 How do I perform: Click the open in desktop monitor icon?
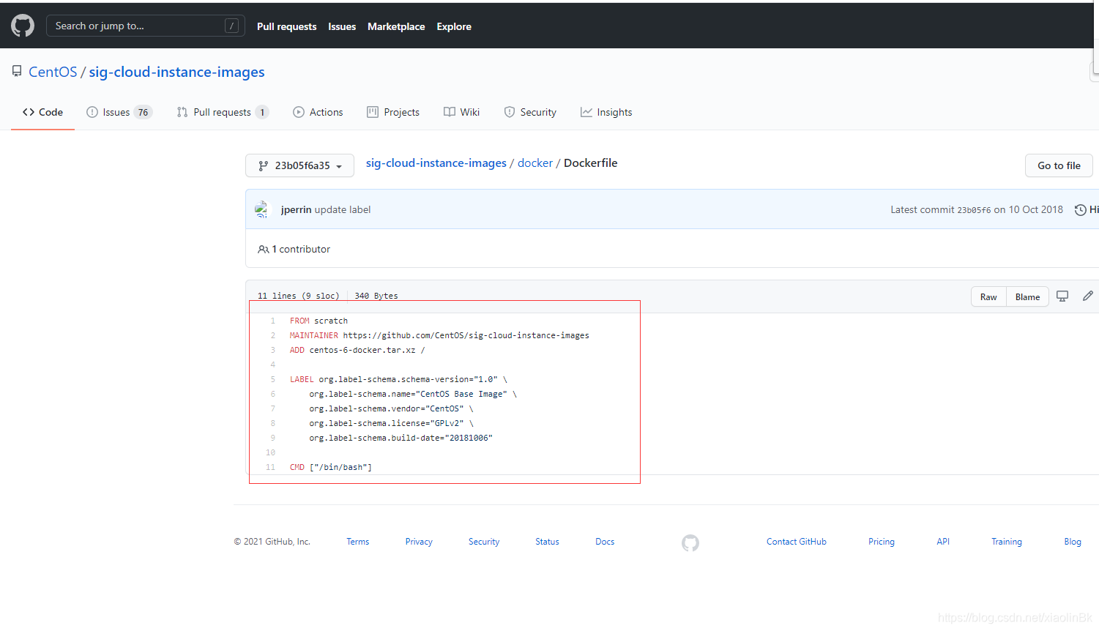pyautogui.click(x=1062, y=296)
